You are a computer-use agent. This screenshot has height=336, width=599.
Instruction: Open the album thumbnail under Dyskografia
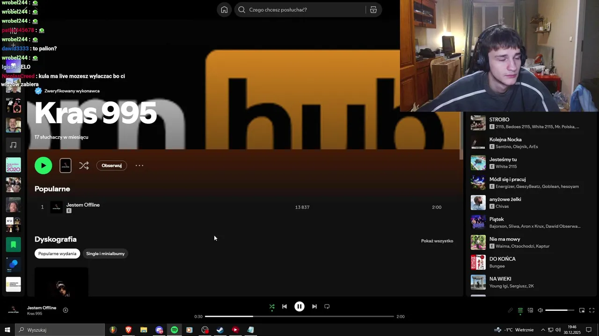61,282
